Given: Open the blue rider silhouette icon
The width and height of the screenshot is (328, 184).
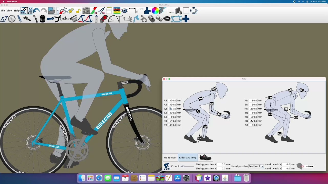Looking at the screenshot, I should 148,11.
